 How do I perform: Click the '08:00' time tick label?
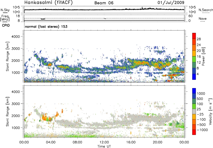(77, 142)
